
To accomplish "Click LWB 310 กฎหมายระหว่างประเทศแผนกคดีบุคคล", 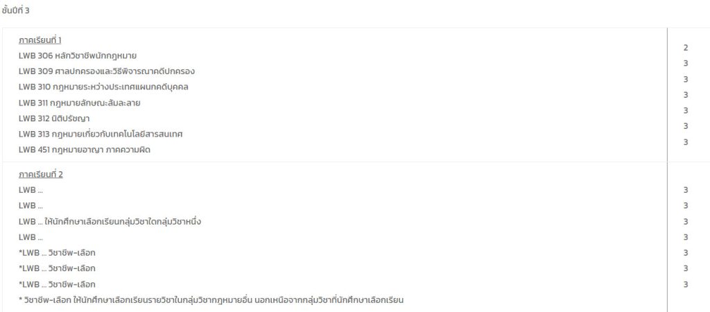I will (103, 87).
